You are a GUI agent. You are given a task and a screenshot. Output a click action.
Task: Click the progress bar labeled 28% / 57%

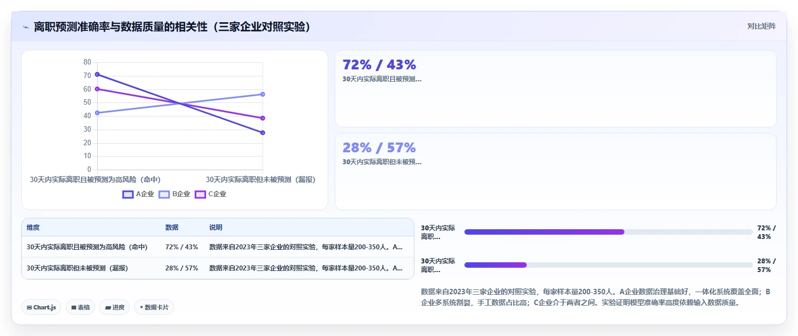click(x=608, y=265)
